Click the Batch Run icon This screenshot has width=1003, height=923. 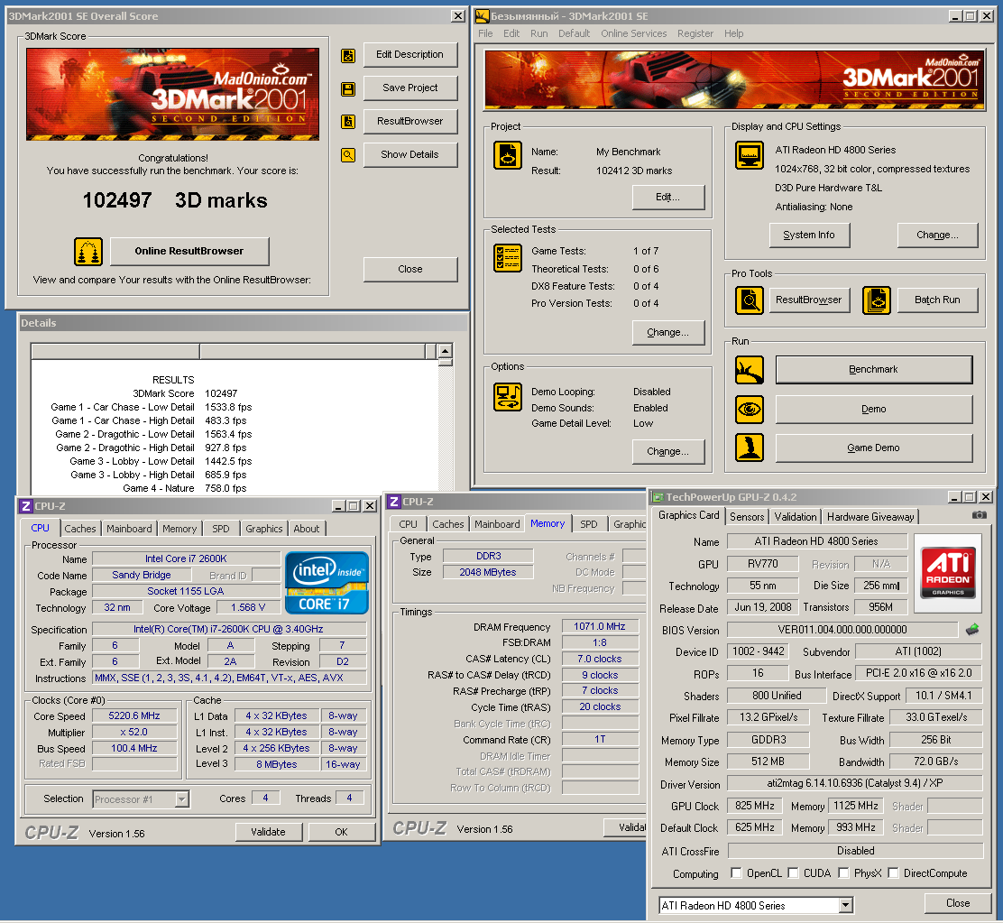click(877, 300)
